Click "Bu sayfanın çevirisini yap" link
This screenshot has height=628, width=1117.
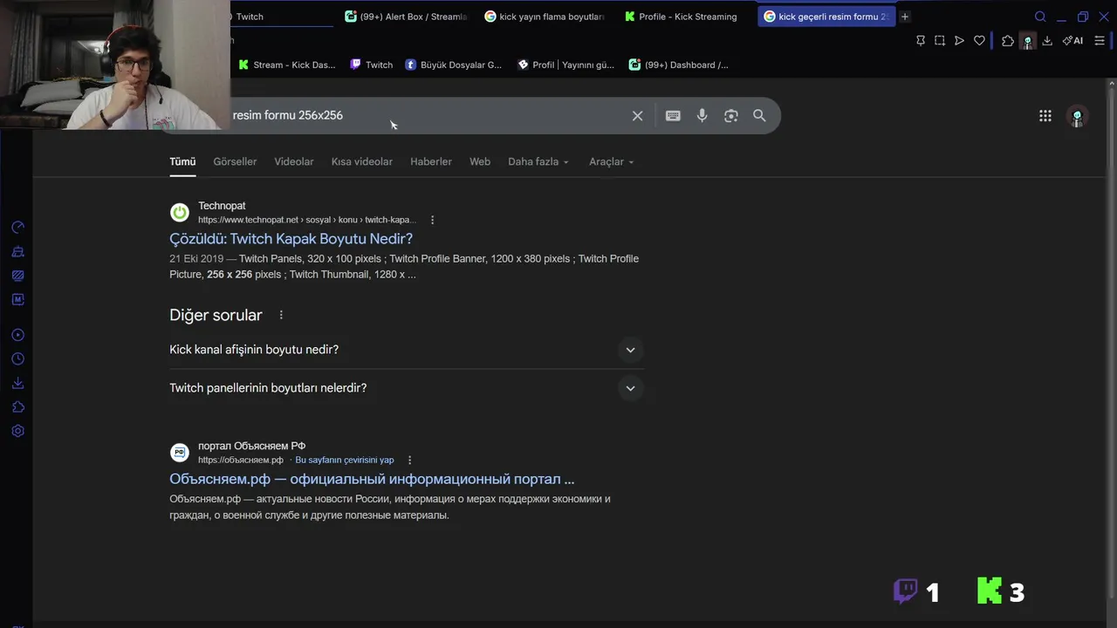point(344,460)
